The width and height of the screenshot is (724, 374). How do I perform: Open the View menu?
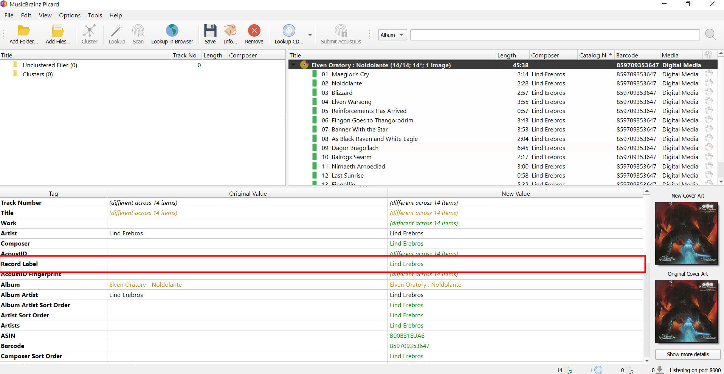(x=45, y=15)
